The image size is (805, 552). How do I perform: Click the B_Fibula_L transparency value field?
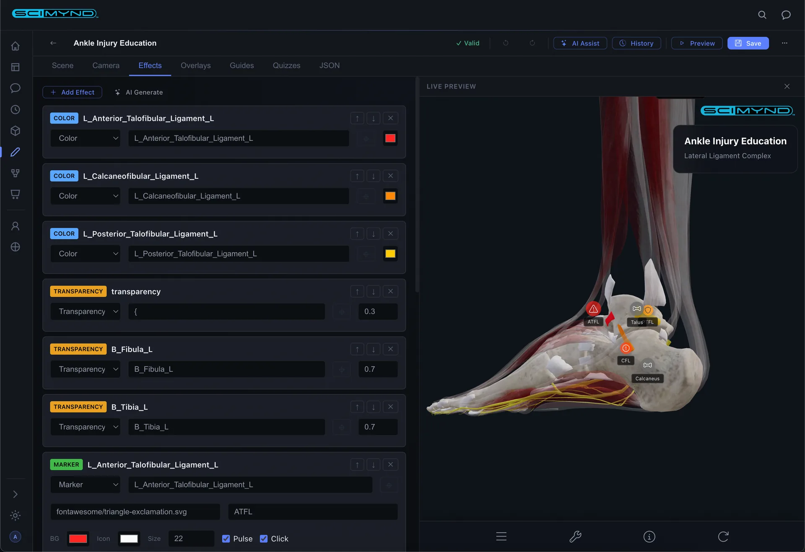click(x=377, y=369)
